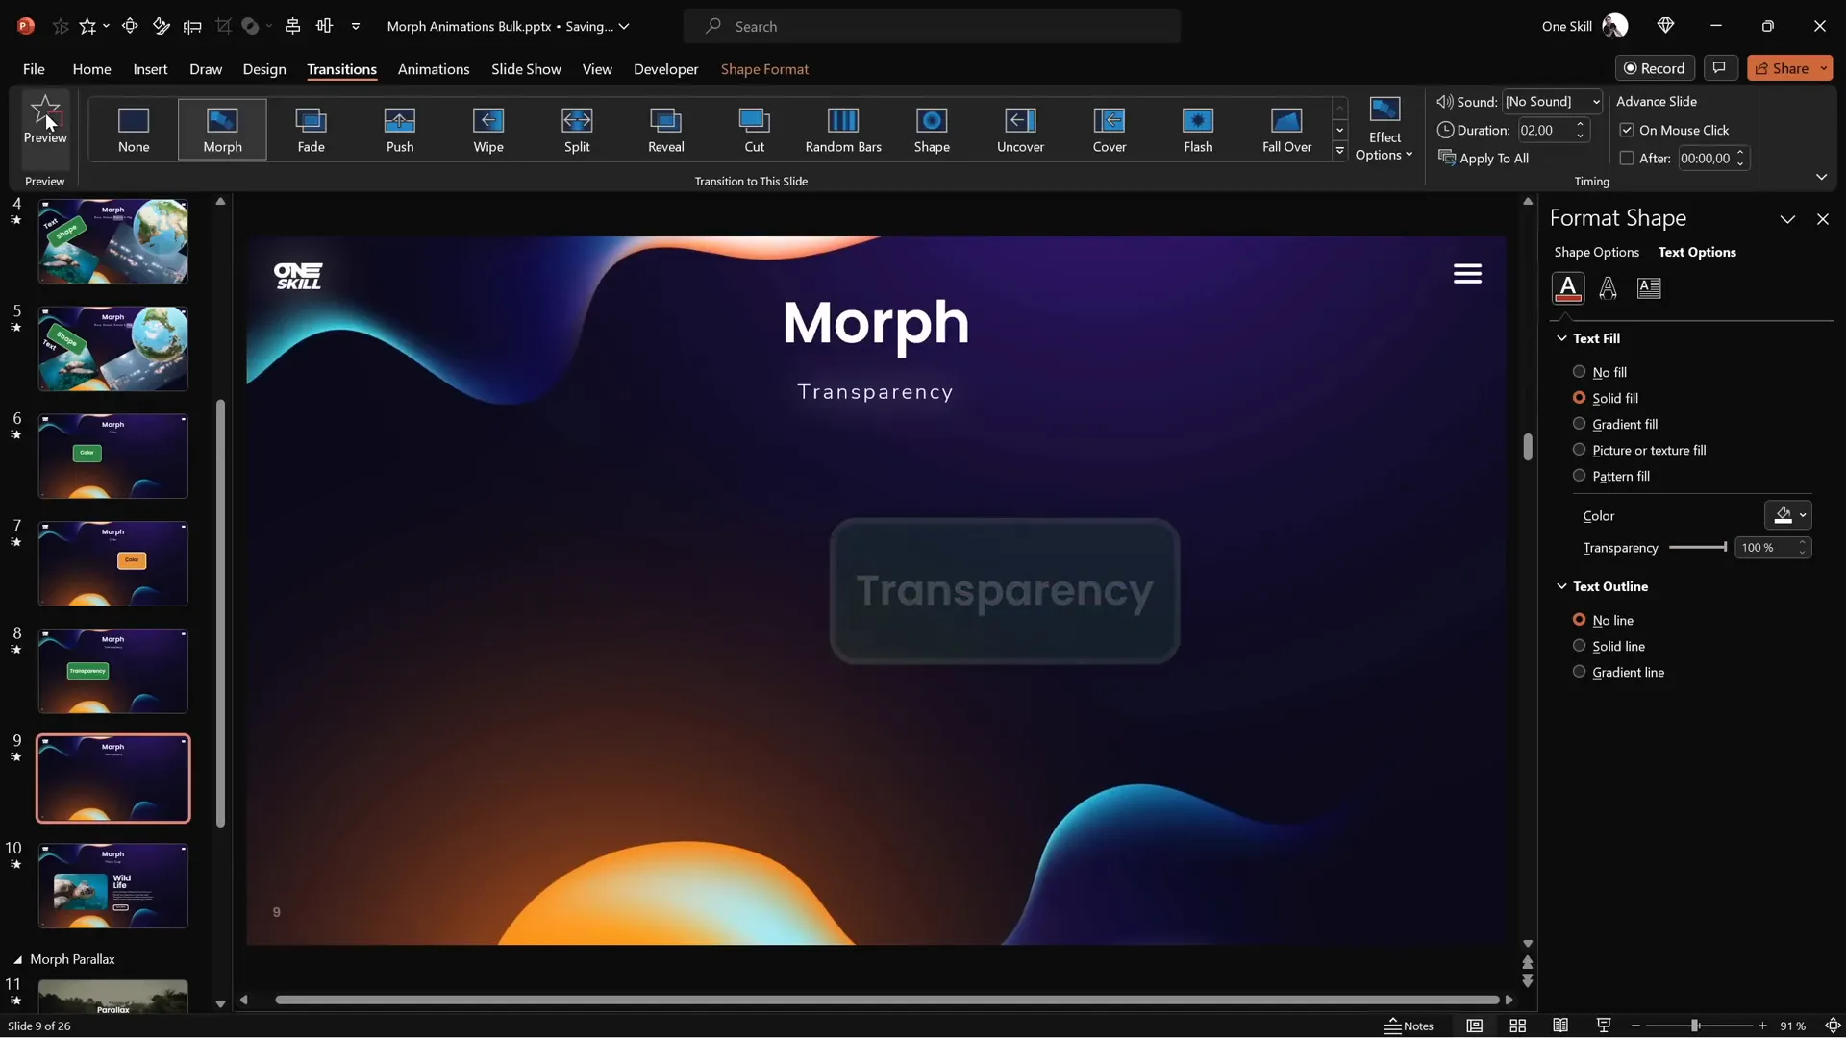The image size is (1846, 1038).
Task: Open Text Effects icon tab
Action: (1608, 287)
